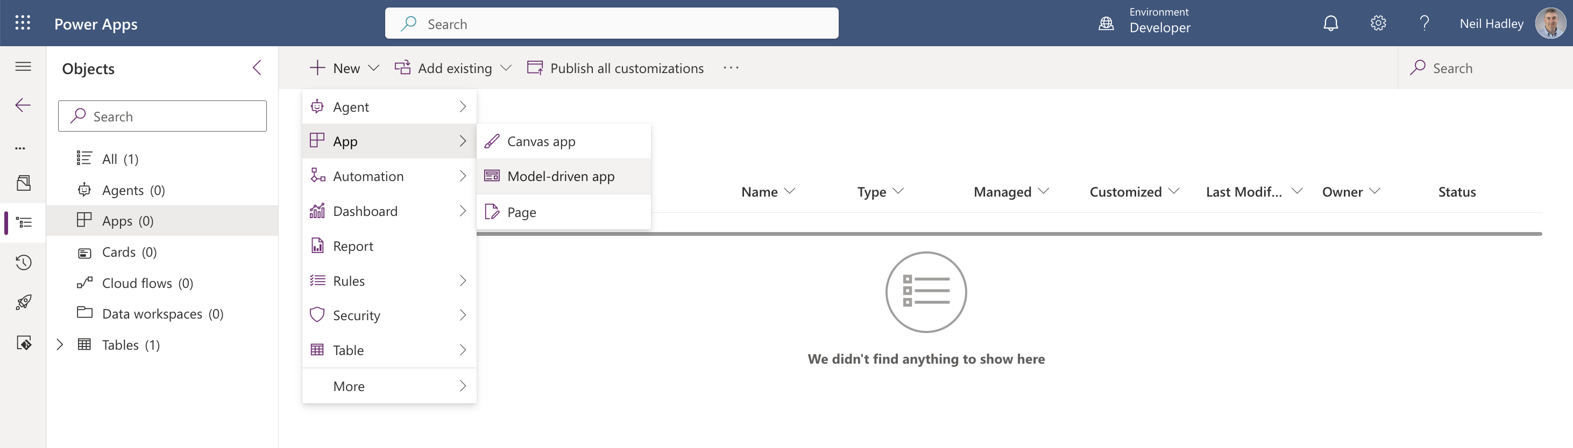1573x448 pixels.
Task: Open notifications bell icon
Action: 1330,23
